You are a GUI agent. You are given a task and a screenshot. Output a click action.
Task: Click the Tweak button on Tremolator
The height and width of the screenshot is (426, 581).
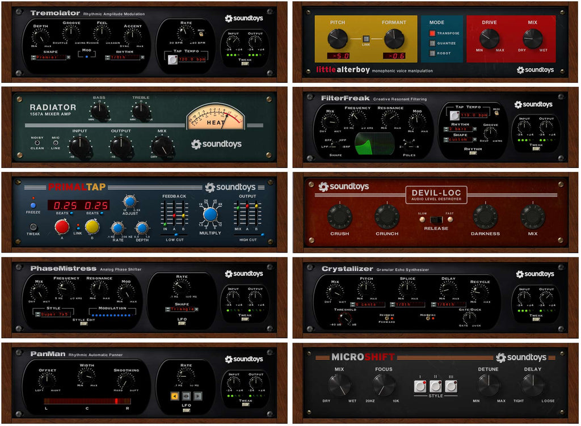pos(245,64)
